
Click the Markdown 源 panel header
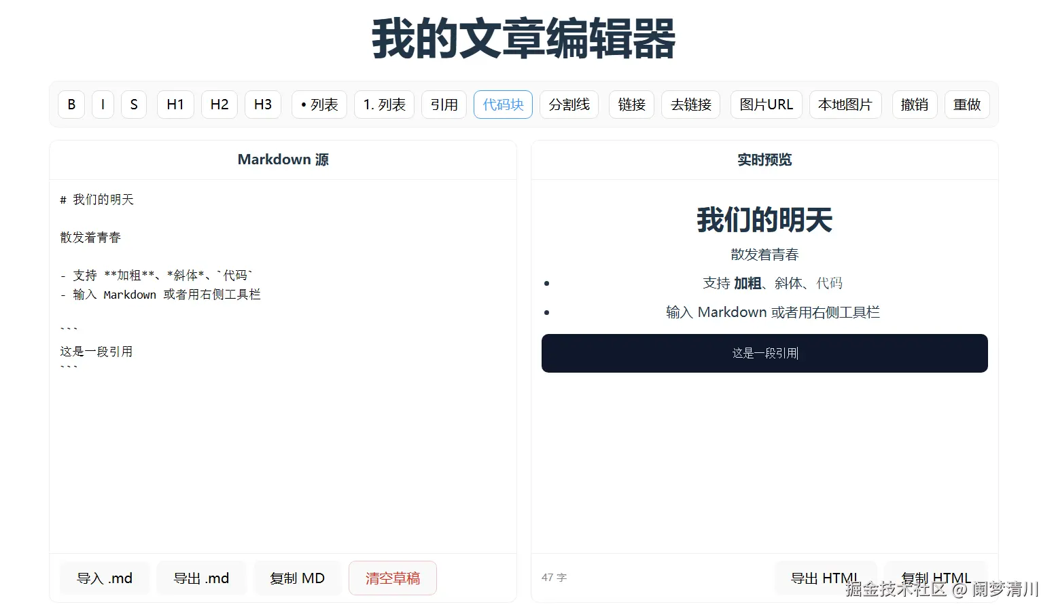(283, 160)
